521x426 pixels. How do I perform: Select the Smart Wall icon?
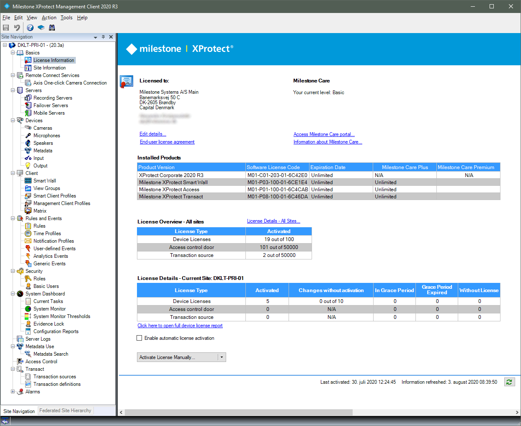coord(28,181)
